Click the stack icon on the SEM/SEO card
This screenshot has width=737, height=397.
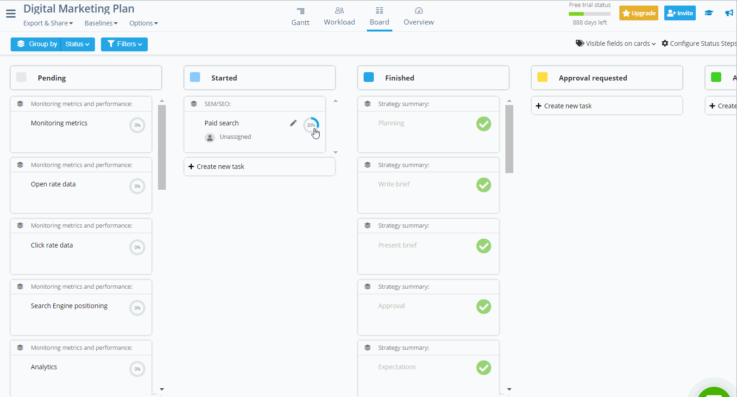click(194, 104)
